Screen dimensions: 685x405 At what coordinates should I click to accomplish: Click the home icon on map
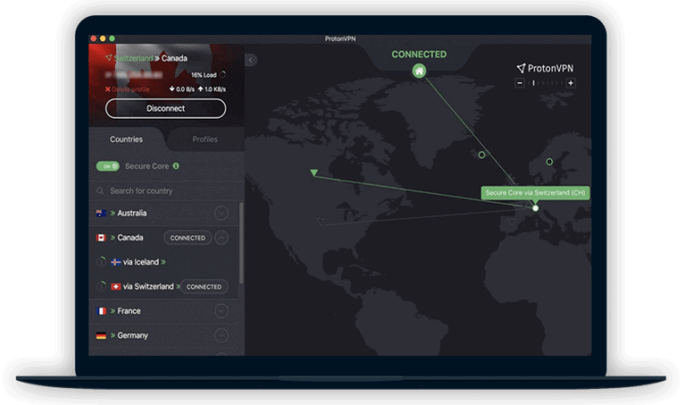(x=419, y=70)
